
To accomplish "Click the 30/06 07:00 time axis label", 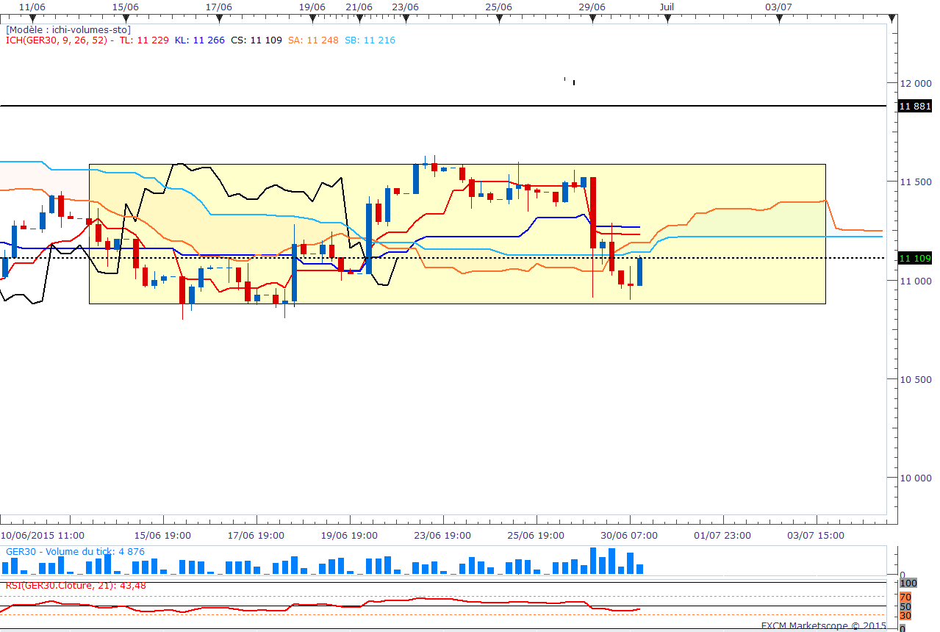I will point(630,535).
